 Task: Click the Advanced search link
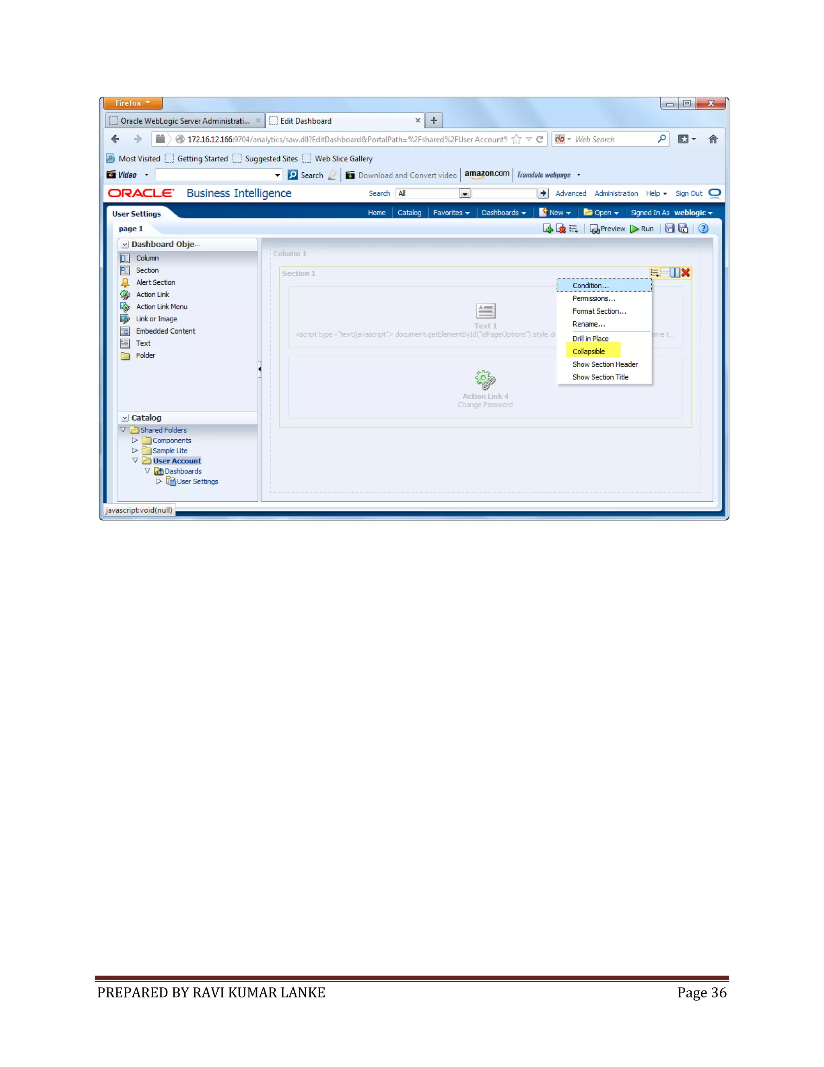[571, 193]
